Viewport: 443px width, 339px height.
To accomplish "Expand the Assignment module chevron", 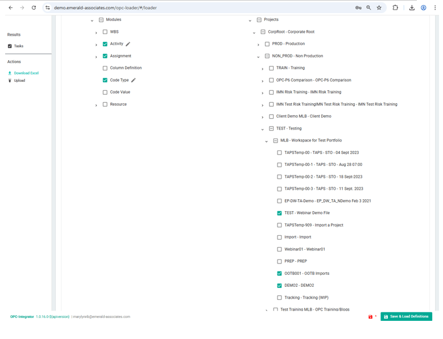I will click(x=96, y=57).
